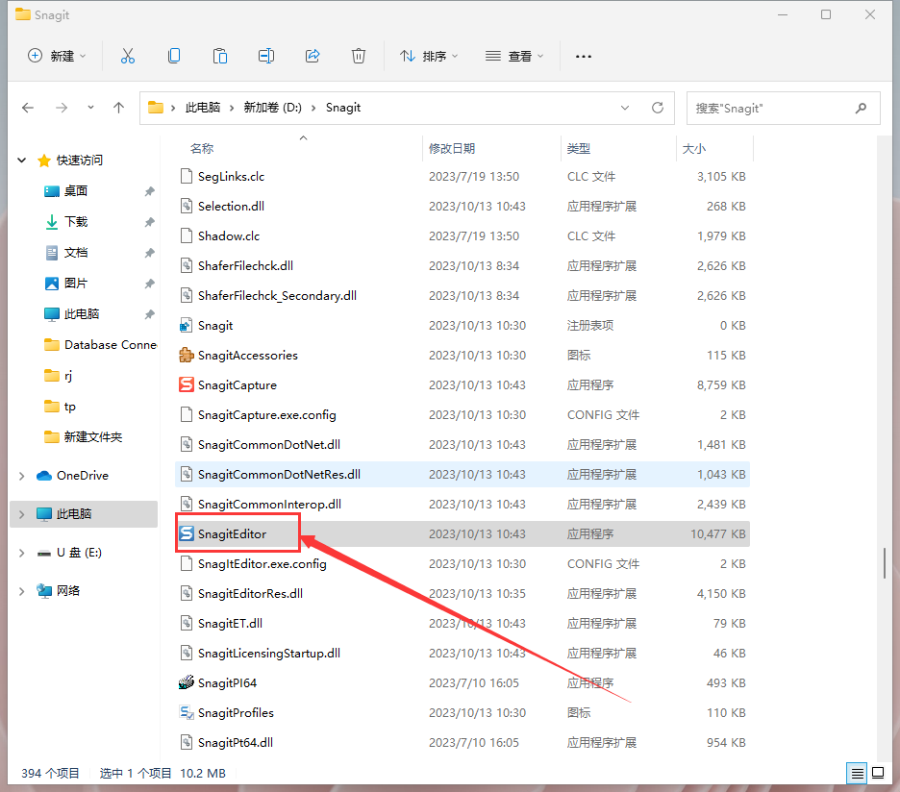
Task: Click the Share icon in the toolbar
Action: 312,56
